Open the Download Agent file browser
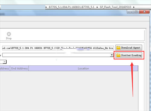151x111 pixels. pos(129,48)
